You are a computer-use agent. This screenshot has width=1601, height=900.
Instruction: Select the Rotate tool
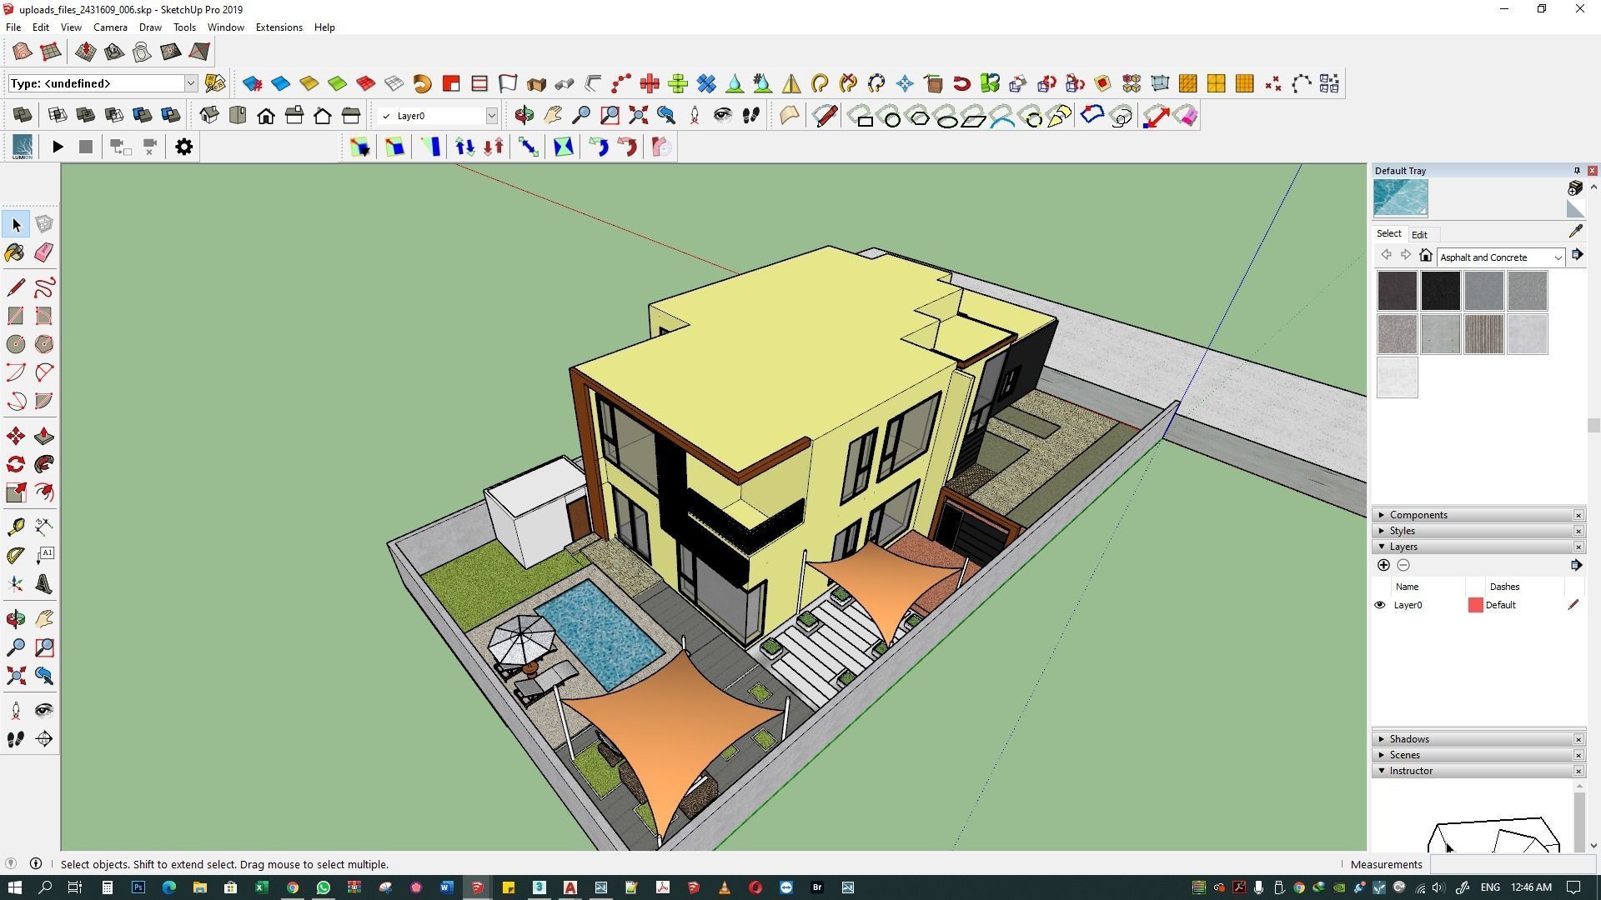coord(15,464)
